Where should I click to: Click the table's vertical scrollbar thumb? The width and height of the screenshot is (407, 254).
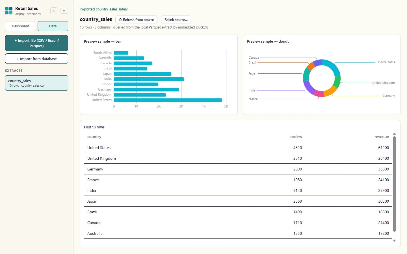[x=394, y=184]
